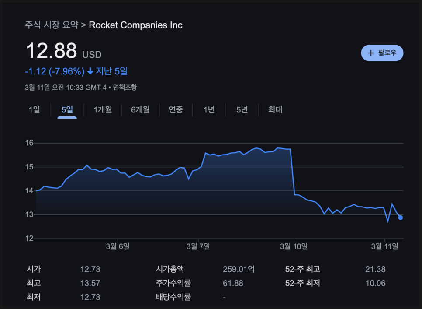The image size is (422, 309).
Task: Open the 면책조항 disclaimer link
Action: [x=125, y=88]
